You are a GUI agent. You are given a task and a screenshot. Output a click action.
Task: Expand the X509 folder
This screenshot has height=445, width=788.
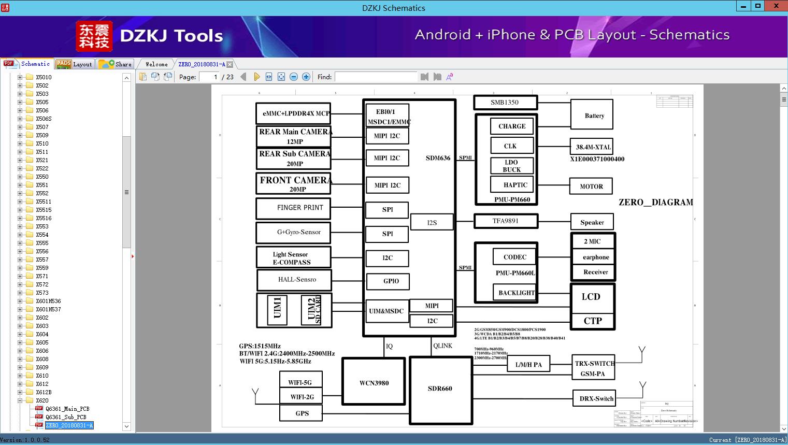pyautogui.click(x=20, y=135)
